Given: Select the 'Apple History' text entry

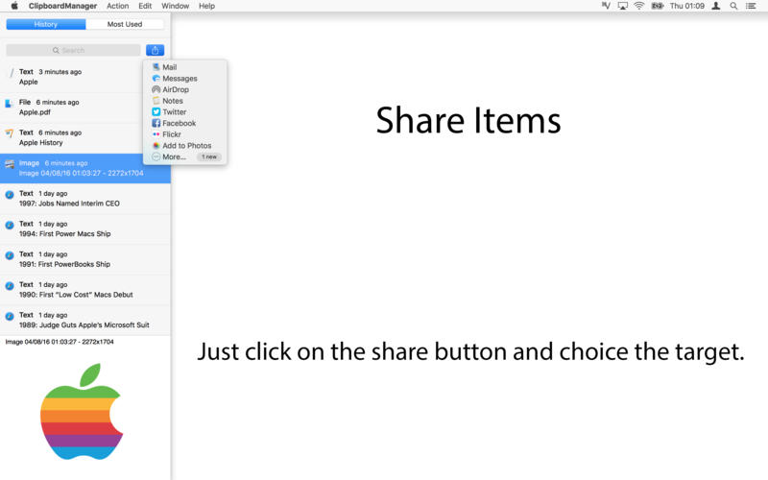Looking at the screenshot, I should [85, 137].
